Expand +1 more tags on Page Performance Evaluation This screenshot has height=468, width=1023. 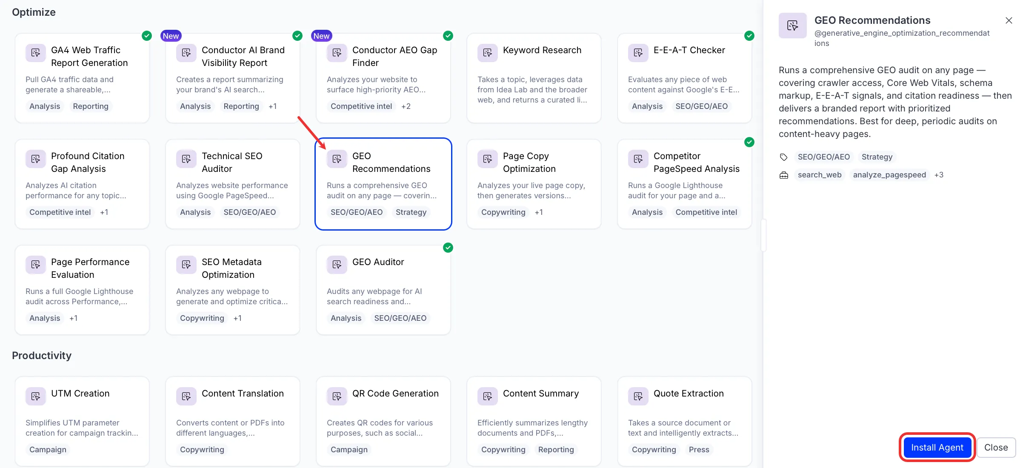[74, 318]
